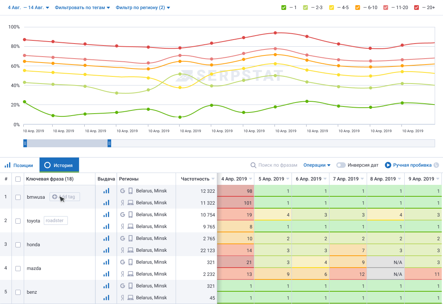The image size is (443, 304).
Task: Open SERP chart icon for honda Yandex row
Action: pos(106,250)
